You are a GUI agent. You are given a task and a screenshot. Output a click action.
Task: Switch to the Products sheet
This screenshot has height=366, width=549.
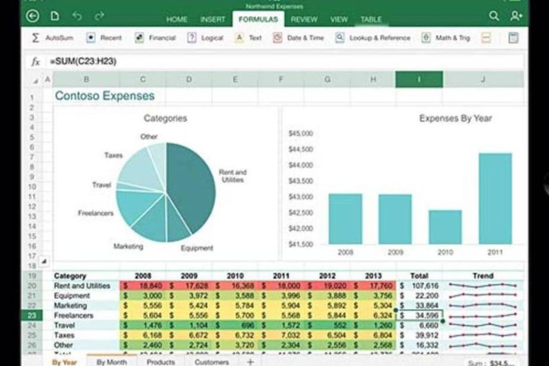point(161,361)
